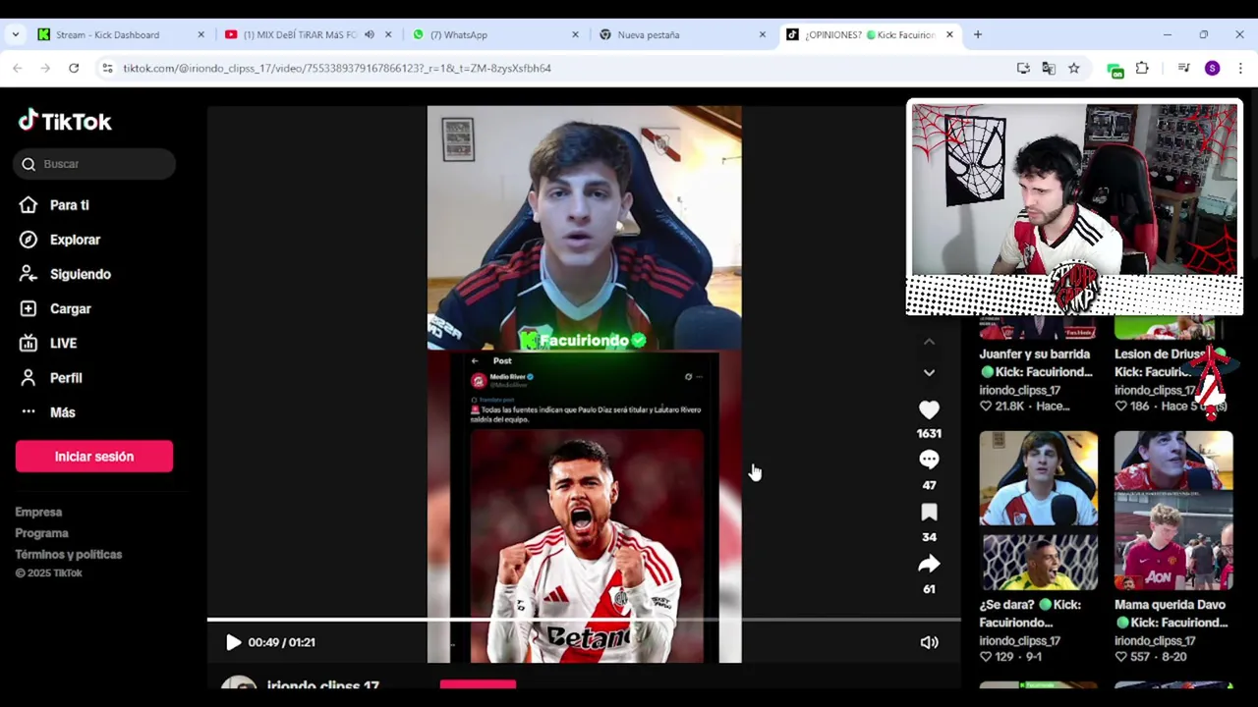Mute video with speaker icon
This screenshot has height=707, width=1258.
[929, 642]
